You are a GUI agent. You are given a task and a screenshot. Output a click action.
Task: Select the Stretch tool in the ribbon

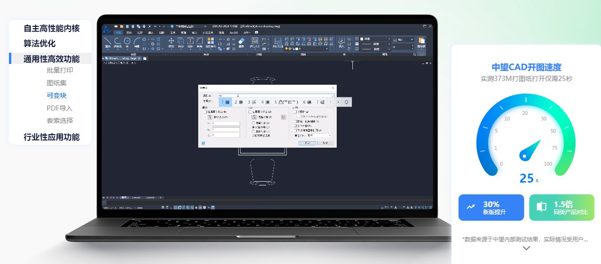(190, 42)
